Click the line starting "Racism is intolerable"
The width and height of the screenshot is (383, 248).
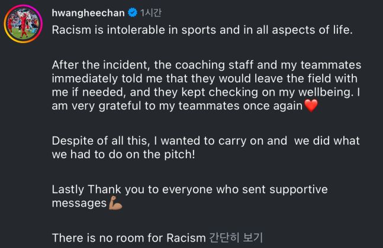coord(202,30)
